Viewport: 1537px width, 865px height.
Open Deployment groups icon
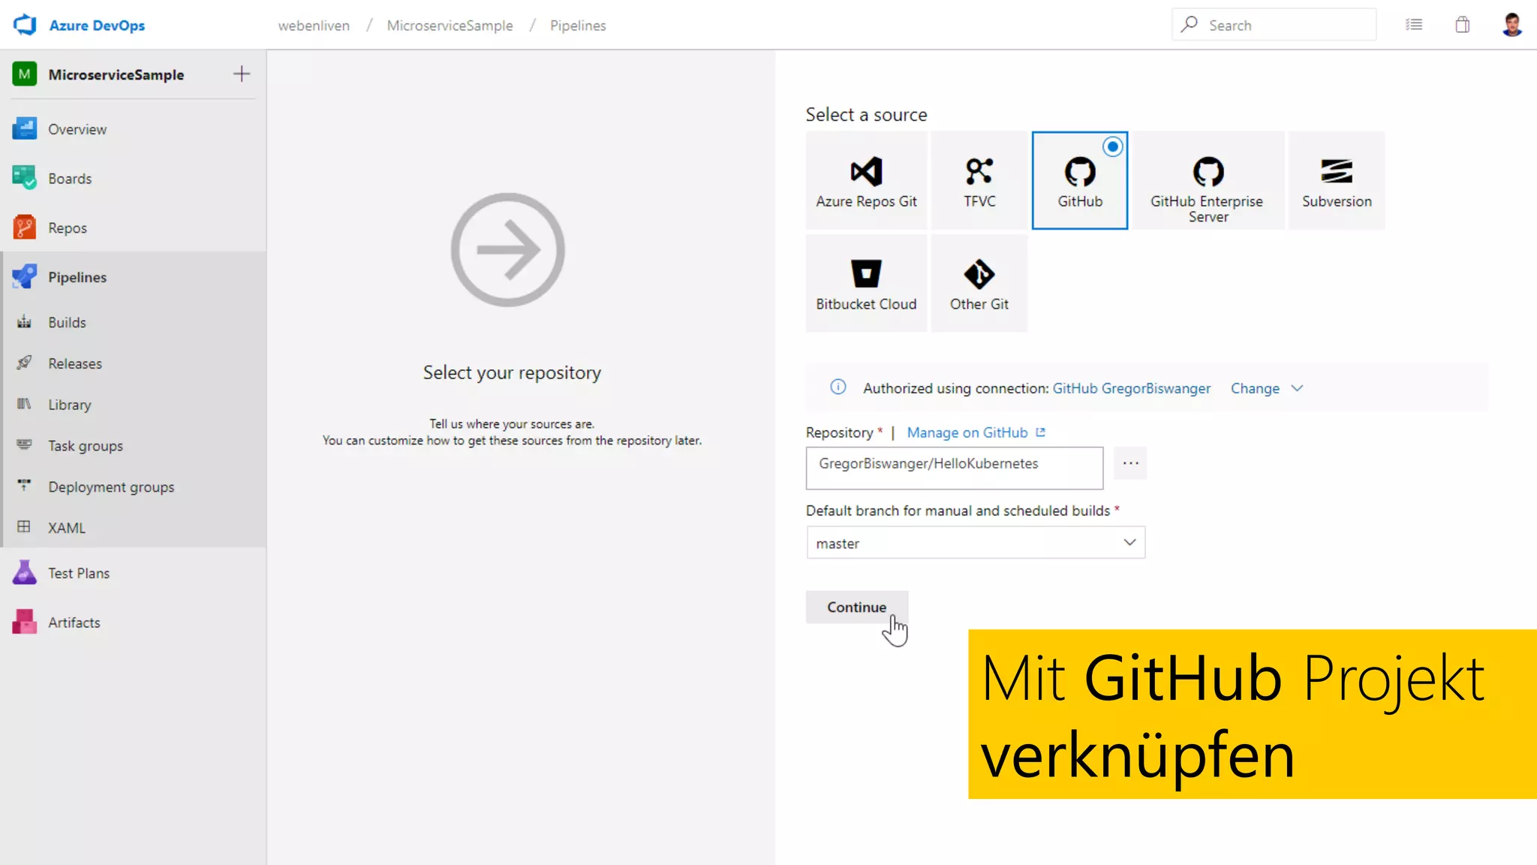tap(24, 487)
